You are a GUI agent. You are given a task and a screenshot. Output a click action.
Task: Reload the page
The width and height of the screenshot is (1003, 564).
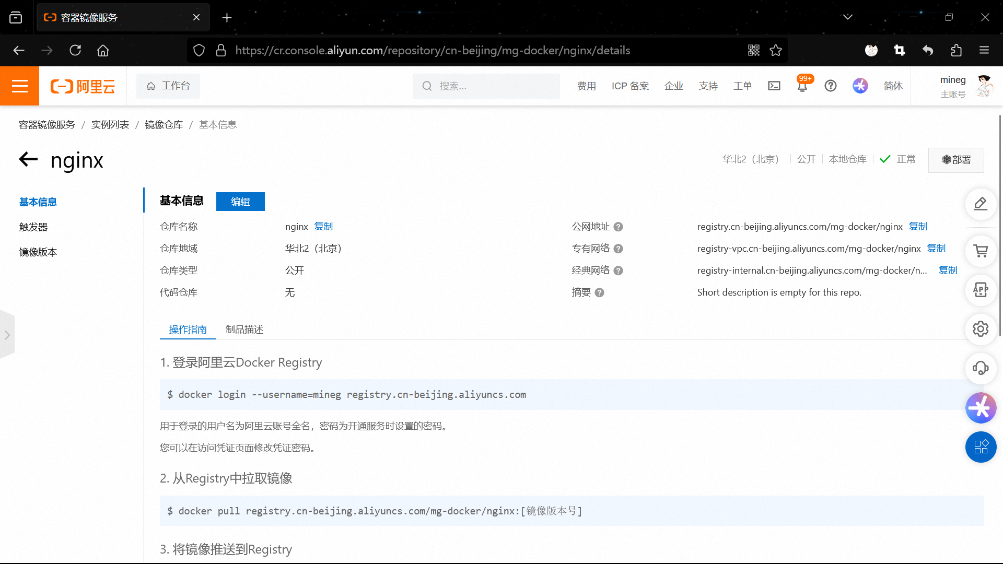point(75,50)
